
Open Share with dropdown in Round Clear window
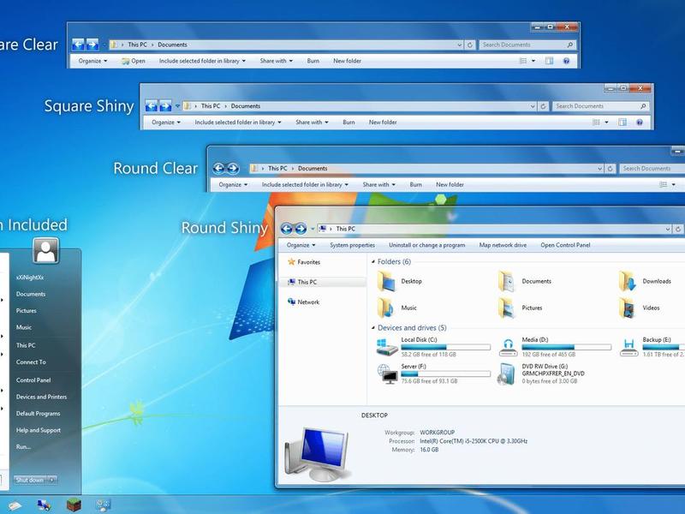378,184
